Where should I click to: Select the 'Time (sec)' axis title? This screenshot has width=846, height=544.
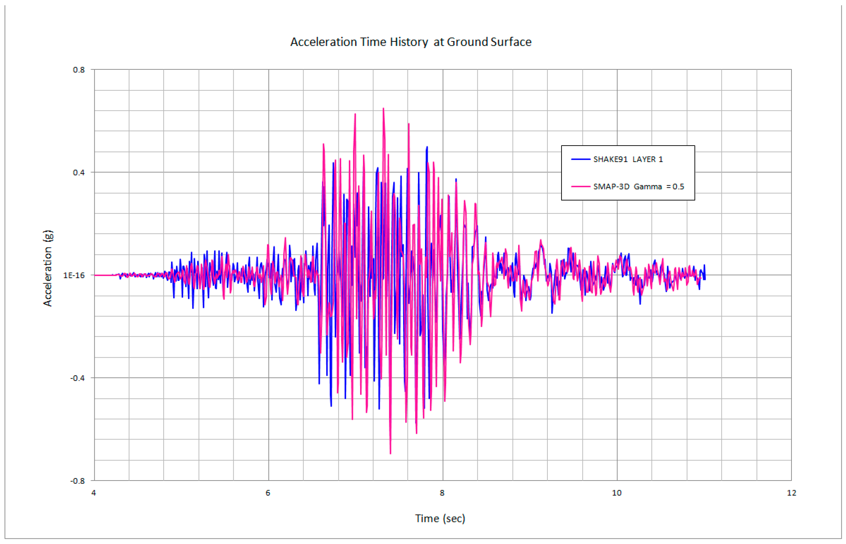[440, 518]
